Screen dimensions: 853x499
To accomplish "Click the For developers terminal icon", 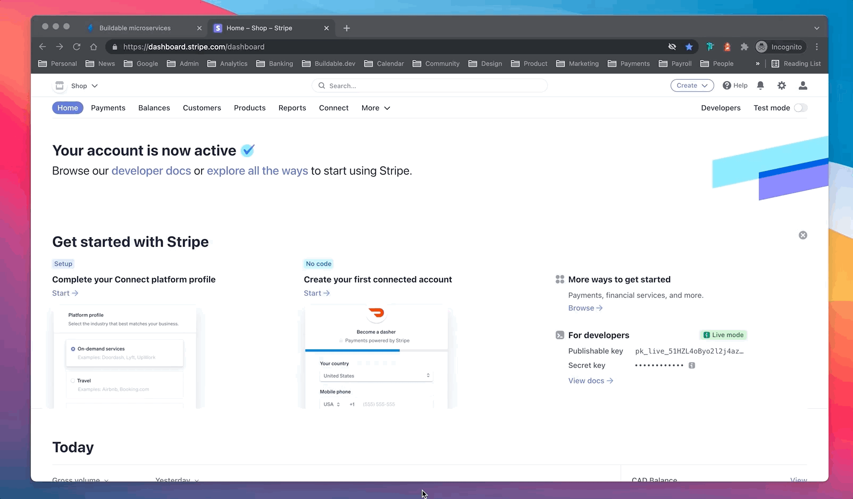I will point(560,335).
